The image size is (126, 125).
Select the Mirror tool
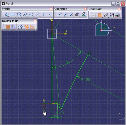[77, 15]
